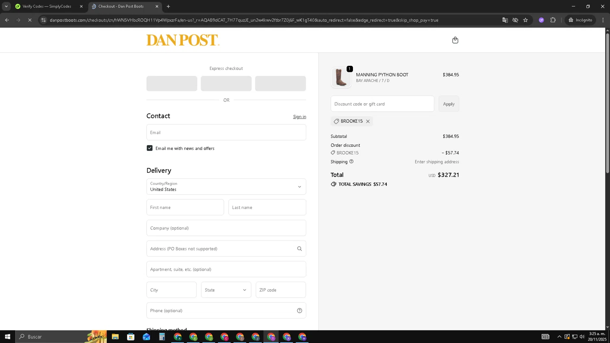Open Microsoft Store from the taskbar
Screen dimensions: 610x343
tap(131, 336)
